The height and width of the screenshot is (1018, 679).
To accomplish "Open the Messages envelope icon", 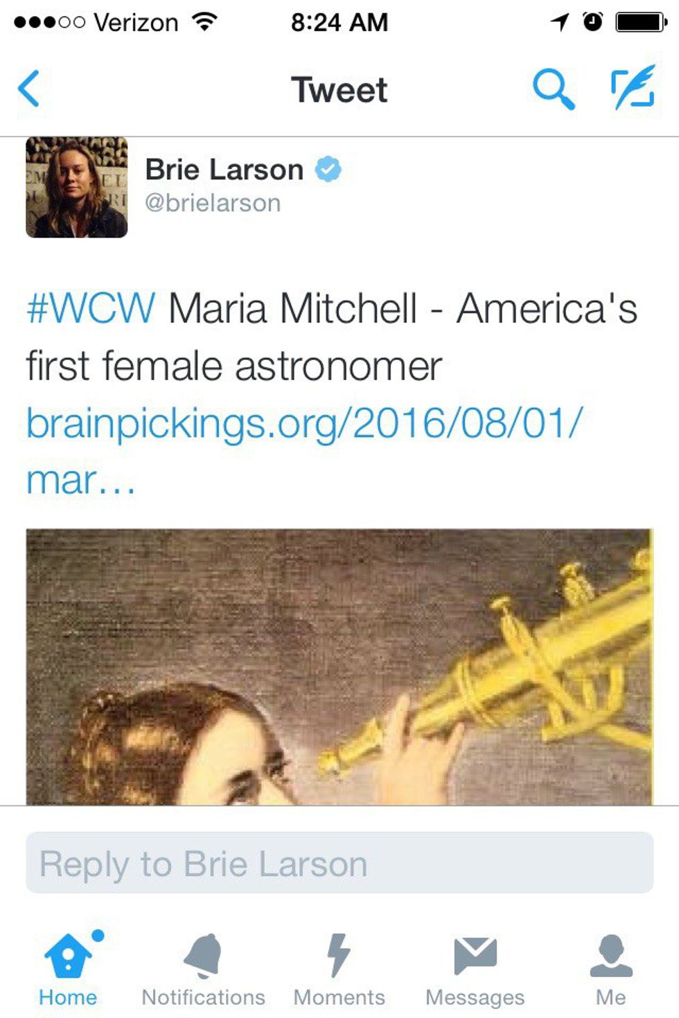I will 475,956.
